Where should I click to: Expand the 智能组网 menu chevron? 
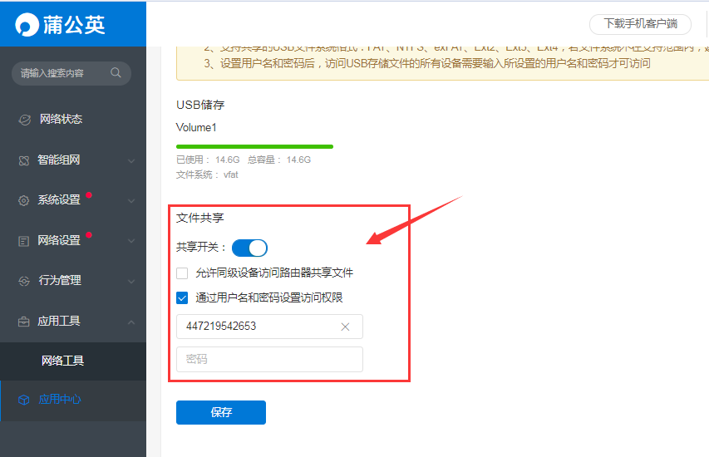131,160
